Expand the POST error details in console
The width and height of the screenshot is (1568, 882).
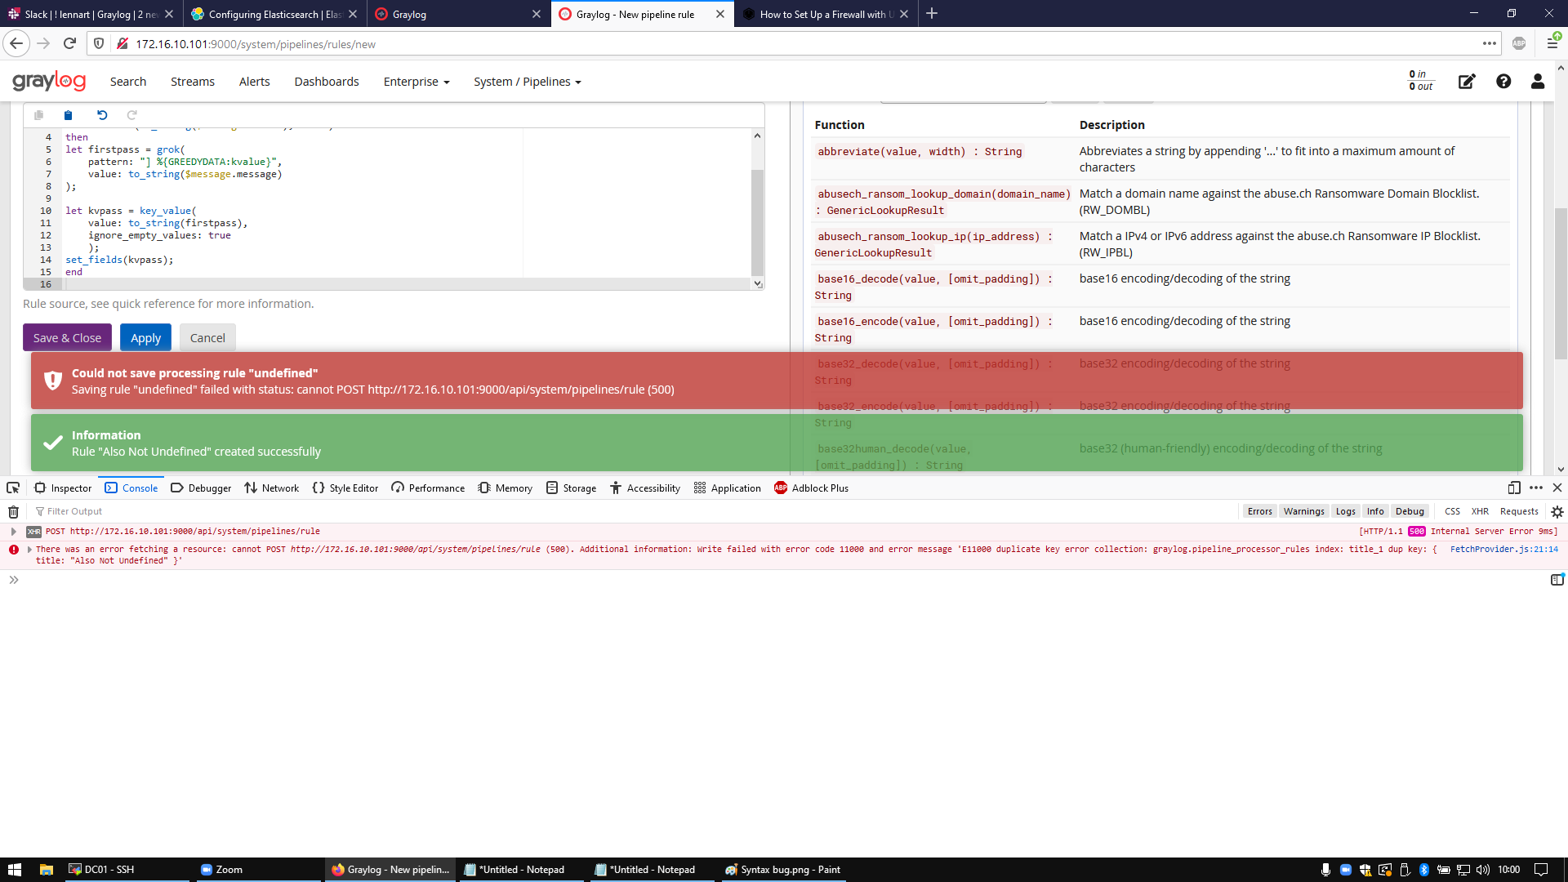point(14,531)
